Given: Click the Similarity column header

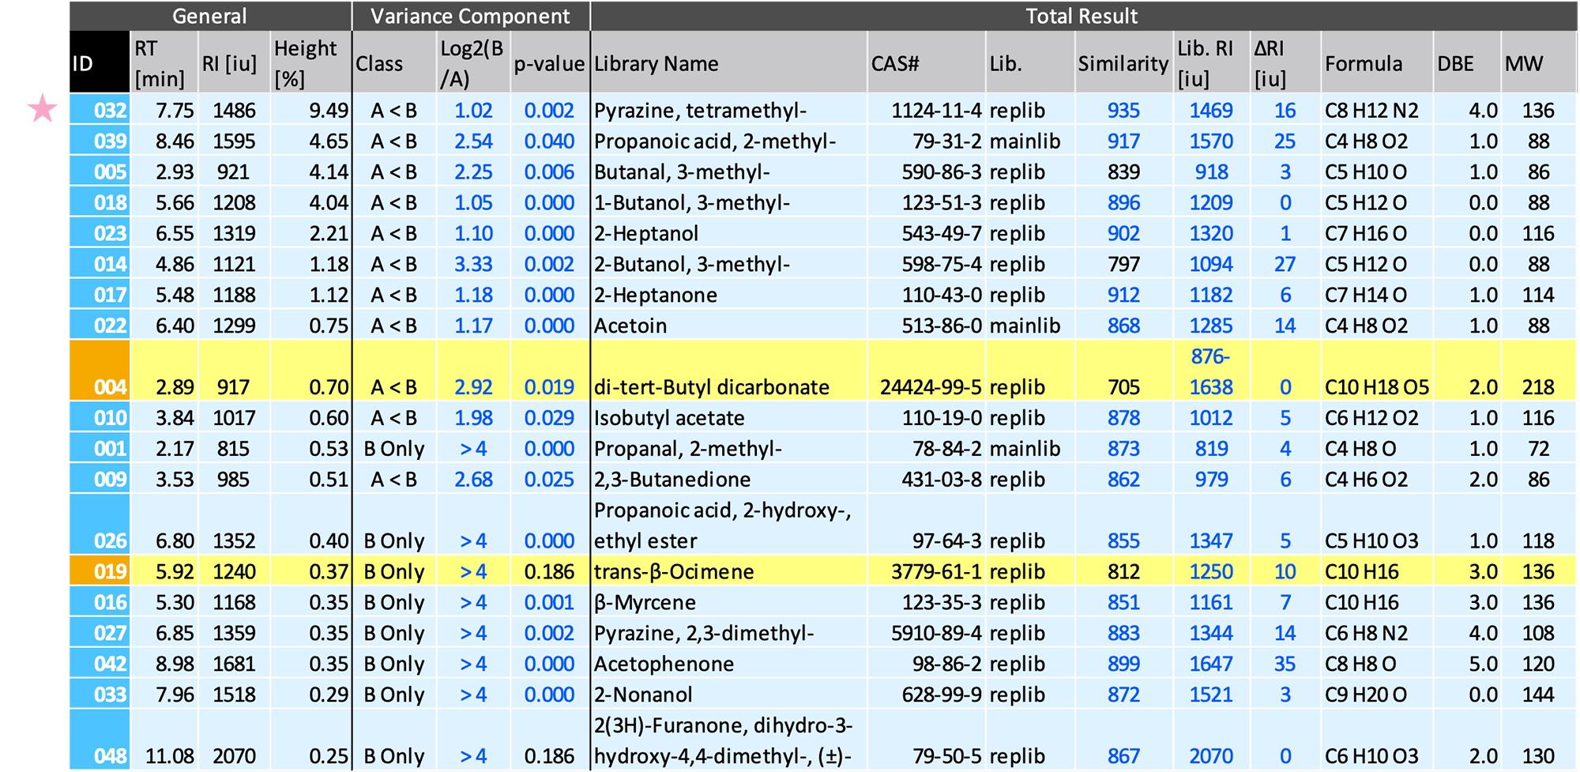Looking at the screenshot, I should click(x=1123, y=63).
